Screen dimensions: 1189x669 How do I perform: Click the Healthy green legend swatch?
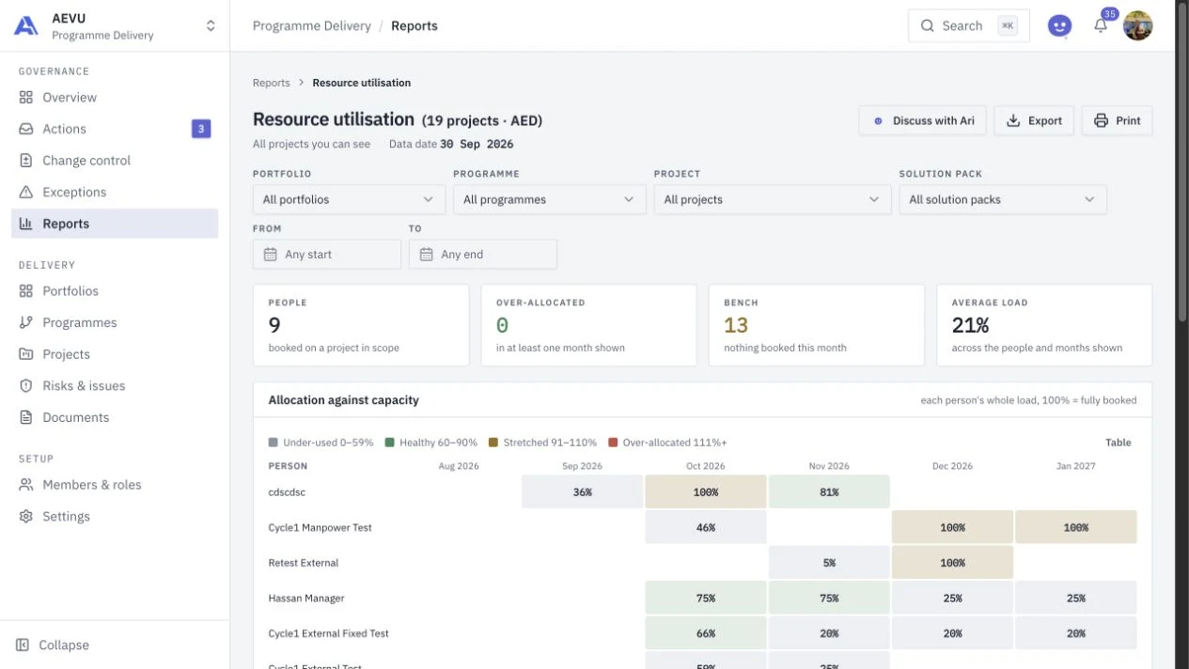click(x=390, y=443)
